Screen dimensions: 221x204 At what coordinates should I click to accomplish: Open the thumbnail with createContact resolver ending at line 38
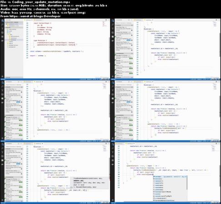166,49
